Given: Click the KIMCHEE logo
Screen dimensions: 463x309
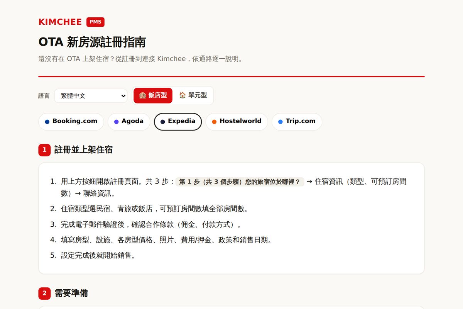Looking at the screenshot, I should [x=60, y=22].
